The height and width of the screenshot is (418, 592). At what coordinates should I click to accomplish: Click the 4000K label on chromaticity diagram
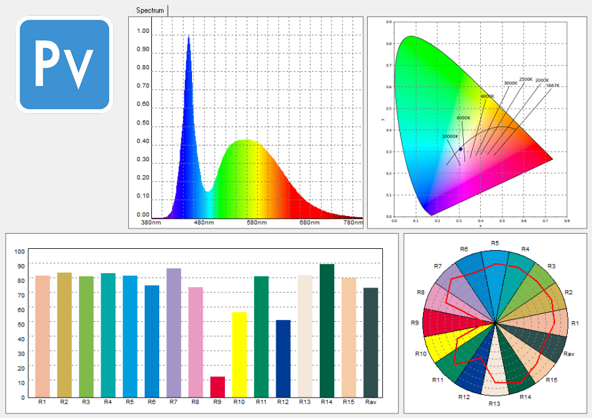point(487,97)
